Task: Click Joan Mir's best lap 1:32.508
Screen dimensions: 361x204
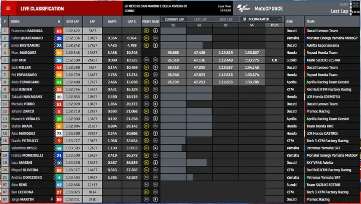Action: tap(73, 60)
